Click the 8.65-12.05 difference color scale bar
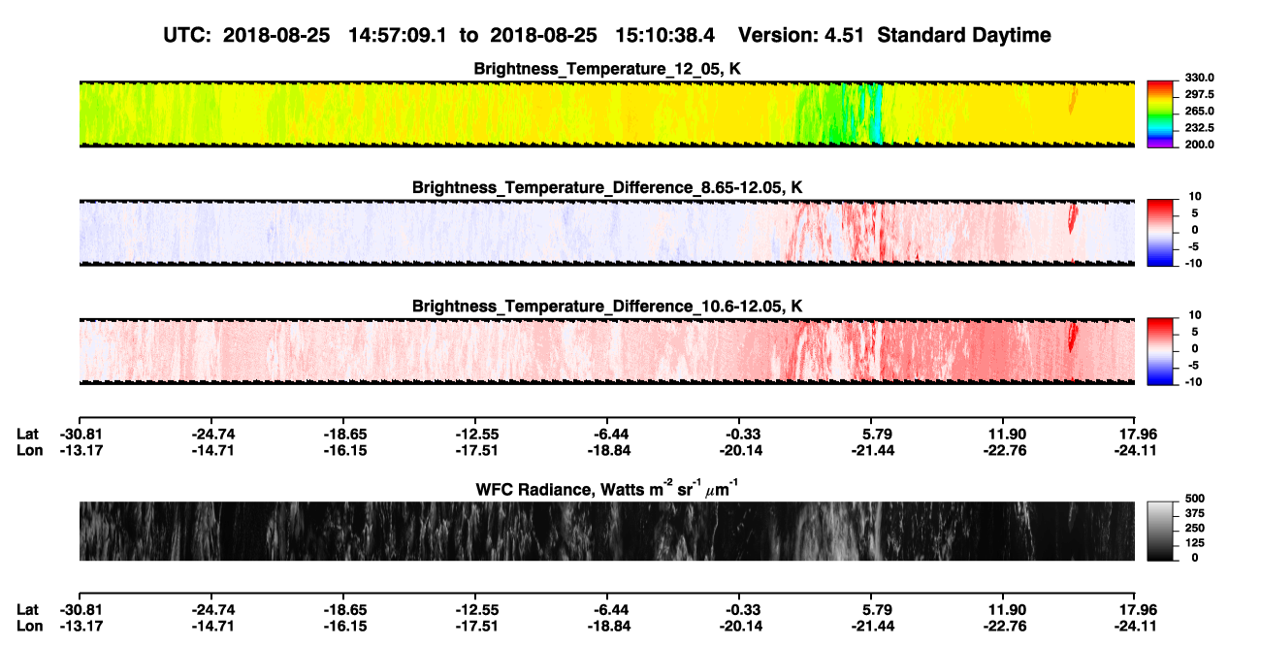Image resolution: width=1261 pixels, height=647 pixels. point(1160,231)
